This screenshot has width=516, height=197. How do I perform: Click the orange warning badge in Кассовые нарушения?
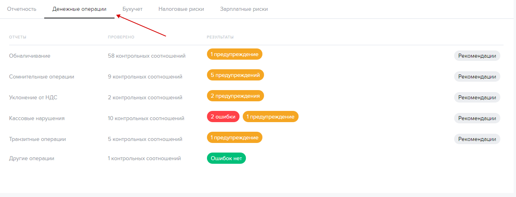tap(270, 117)
